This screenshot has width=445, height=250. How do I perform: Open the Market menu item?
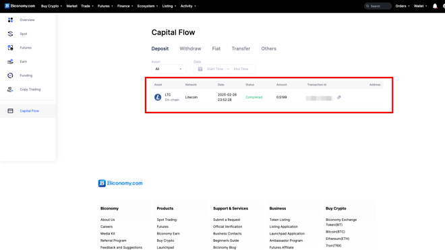(71, 6)
